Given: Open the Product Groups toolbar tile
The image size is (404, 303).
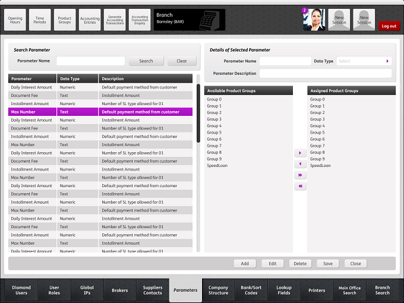Looking at the screenshot, I should (65, 20).
